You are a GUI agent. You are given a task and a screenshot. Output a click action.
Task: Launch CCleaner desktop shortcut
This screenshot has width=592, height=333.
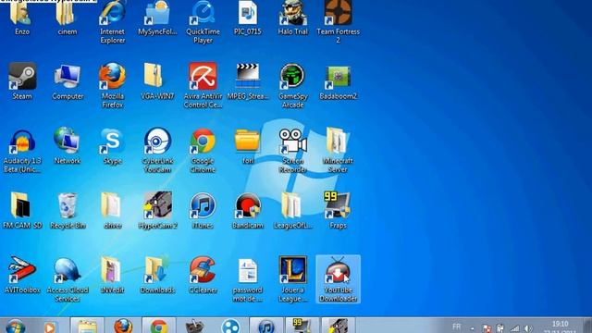point(203,275)
